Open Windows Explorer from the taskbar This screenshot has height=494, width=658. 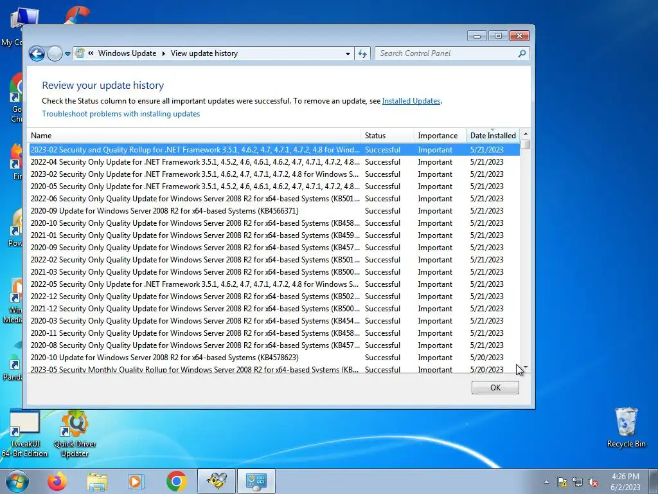tap(97, 481)
